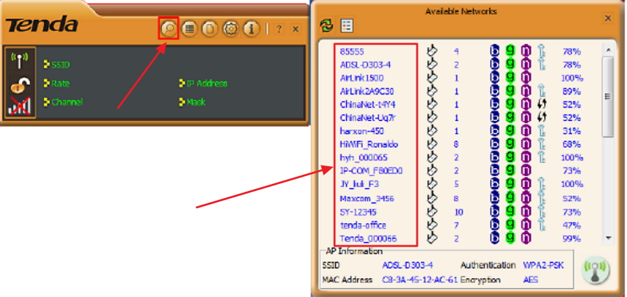Screen dimensions: 627x297
Task: Click the green antenna connect button
Action: [x=596, y=270]
